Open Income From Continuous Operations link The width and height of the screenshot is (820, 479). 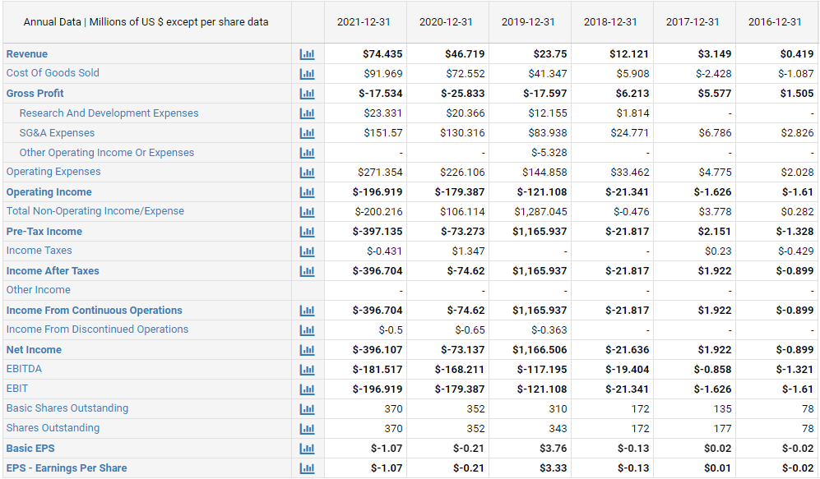tap(94, 311)
